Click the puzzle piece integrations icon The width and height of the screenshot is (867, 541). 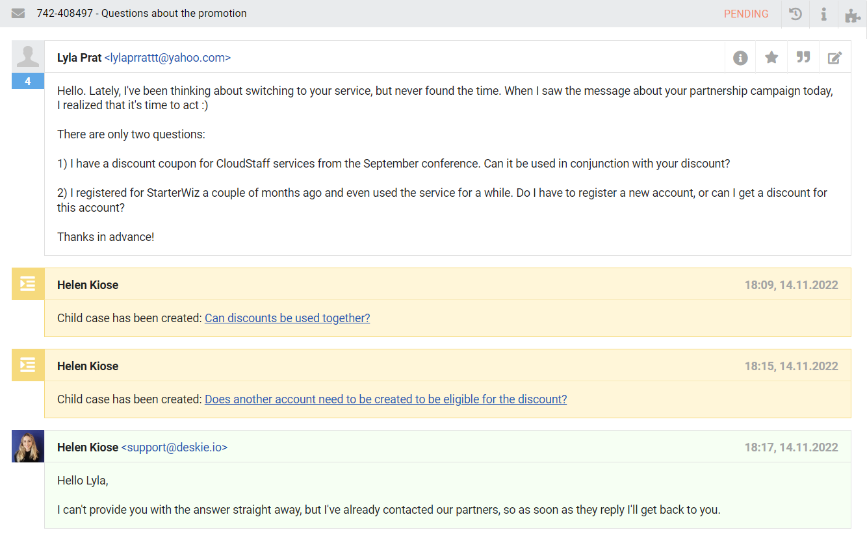click(x=852, y=15)
